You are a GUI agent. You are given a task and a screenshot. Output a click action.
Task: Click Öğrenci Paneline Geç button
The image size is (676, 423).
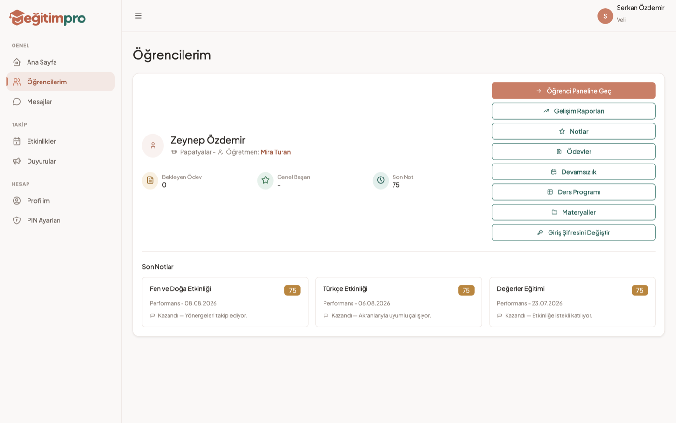click(x=574, y=91)
